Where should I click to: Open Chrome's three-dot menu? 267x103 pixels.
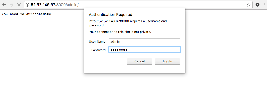coord(265,5)
